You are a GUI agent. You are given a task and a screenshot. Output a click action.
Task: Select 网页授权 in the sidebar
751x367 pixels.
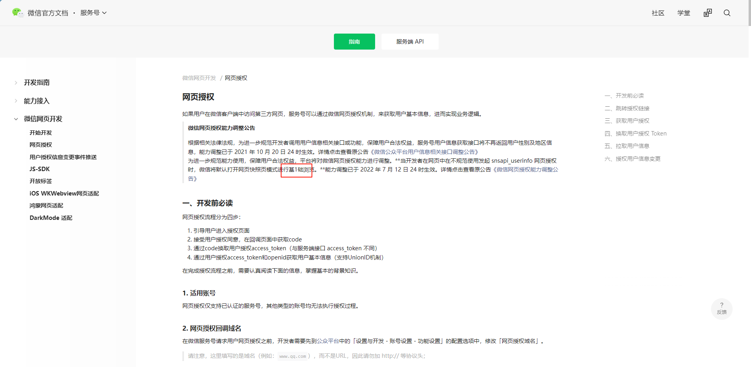[41, 145]
